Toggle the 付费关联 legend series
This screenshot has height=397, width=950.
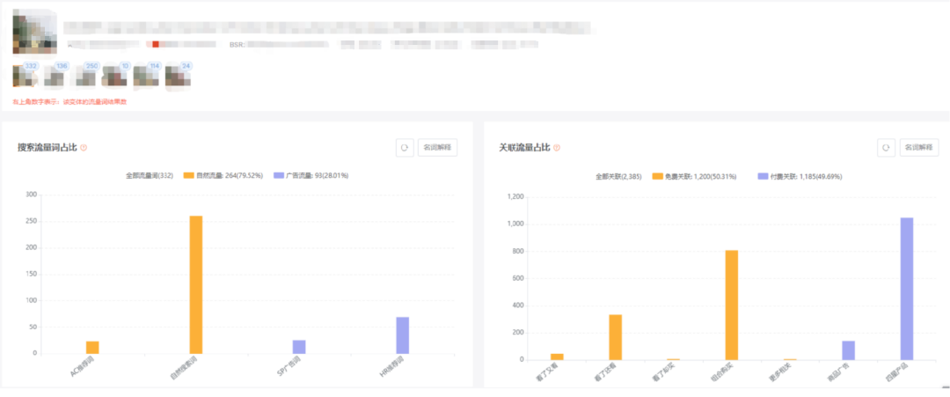[800, 176]
